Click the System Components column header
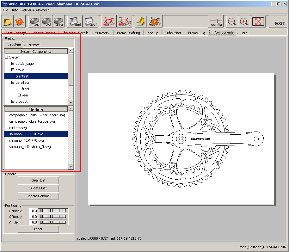Viewport: 289px width, 252px height. point(36,52)
